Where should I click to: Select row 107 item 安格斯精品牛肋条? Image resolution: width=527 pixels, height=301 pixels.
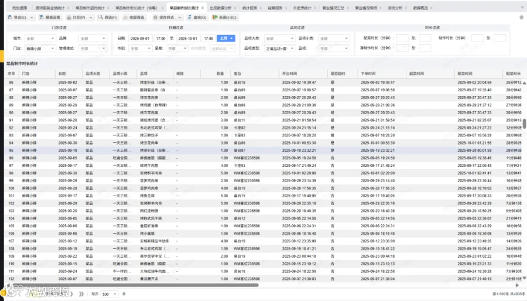click(263, 241)
